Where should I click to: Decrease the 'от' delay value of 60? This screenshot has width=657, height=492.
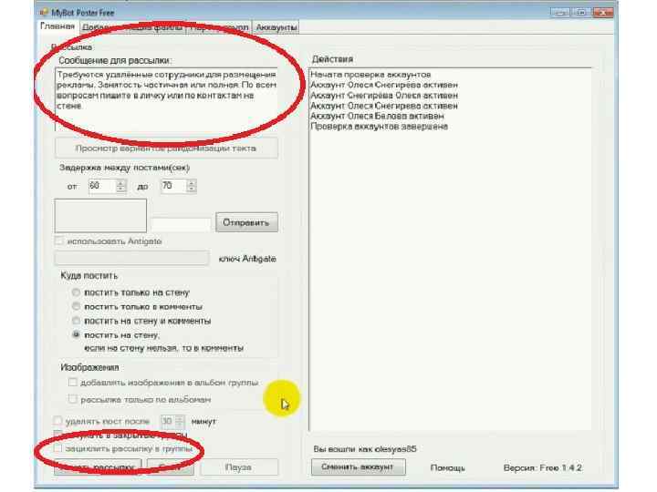coord(120,189)
